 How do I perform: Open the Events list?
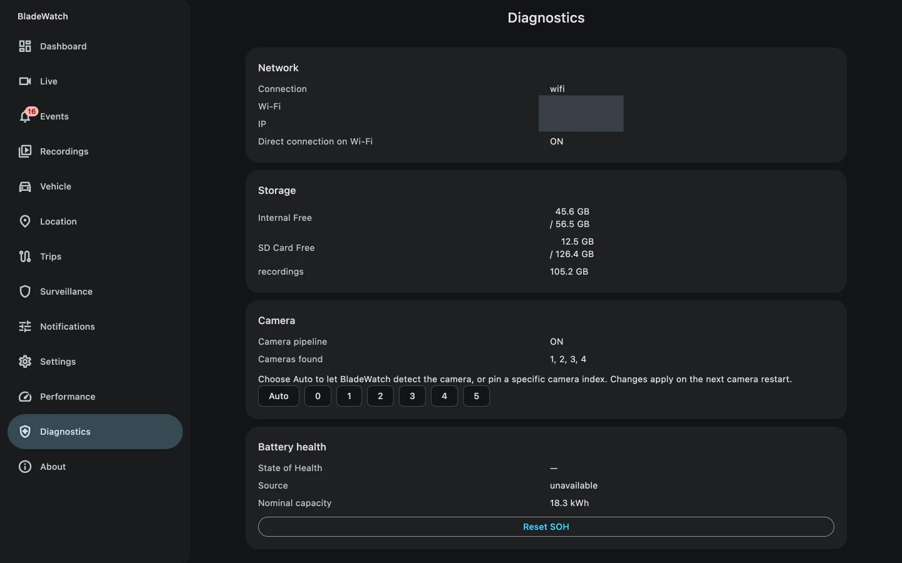point(95,116)
